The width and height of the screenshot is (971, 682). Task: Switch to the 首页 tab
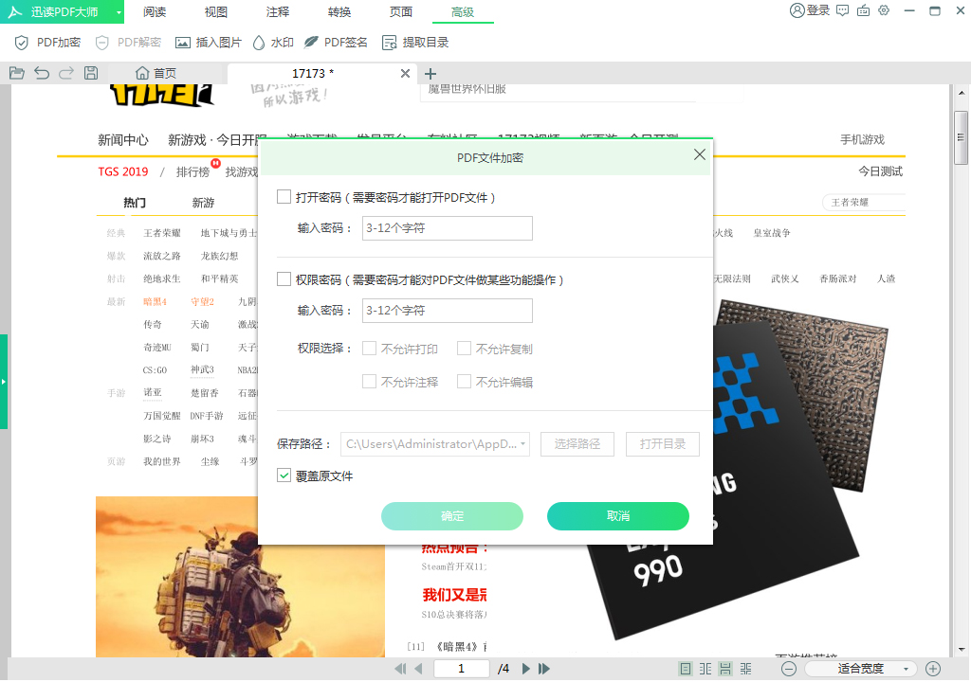[x=156, y=73]
